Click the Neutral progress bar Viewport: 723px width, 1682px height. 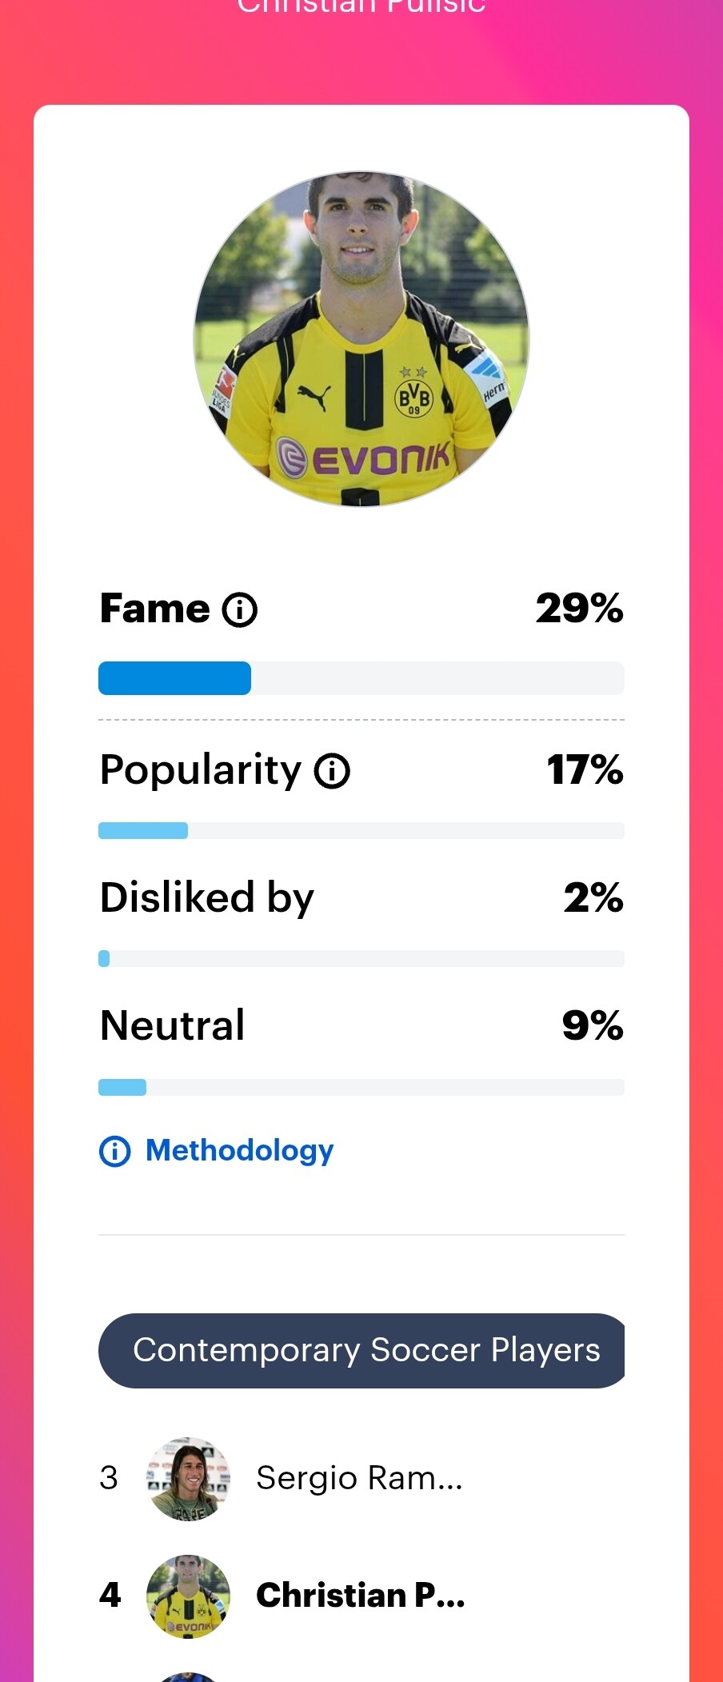(x=361, y=1087)
